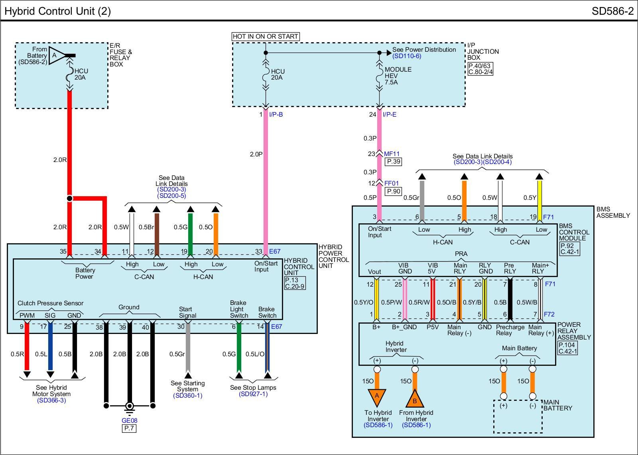
Task: Click the P.7 box under GE08
Action: click(129, 428)
